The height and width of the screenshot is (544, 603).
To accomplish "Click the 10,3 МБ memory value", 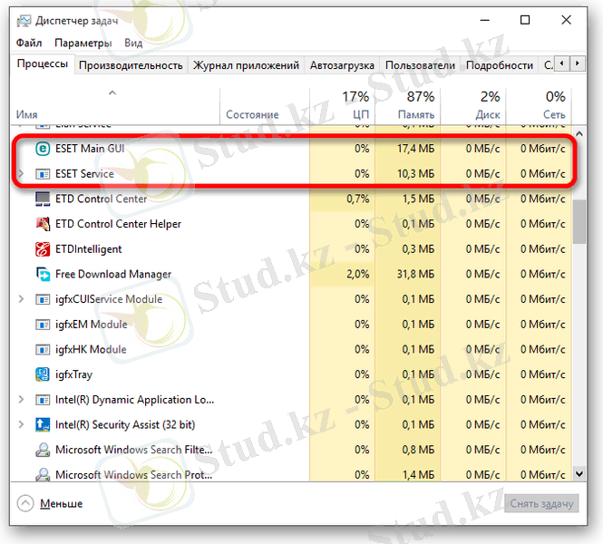I will [x=415, y=174].
